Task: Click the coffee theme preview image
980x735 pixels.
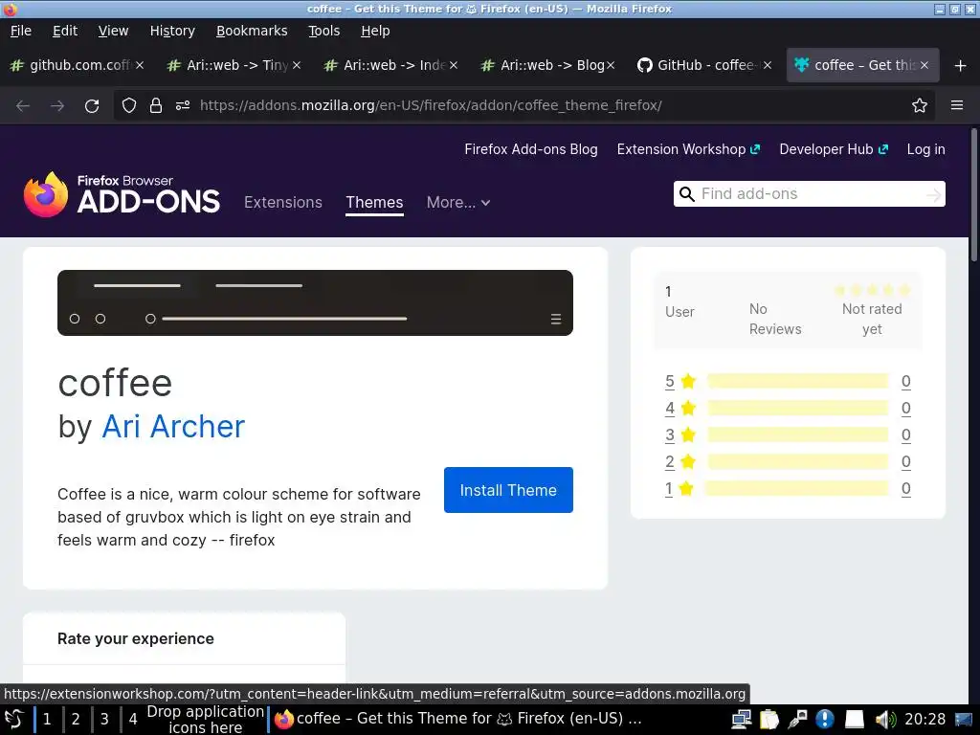Action: point(315,303)
